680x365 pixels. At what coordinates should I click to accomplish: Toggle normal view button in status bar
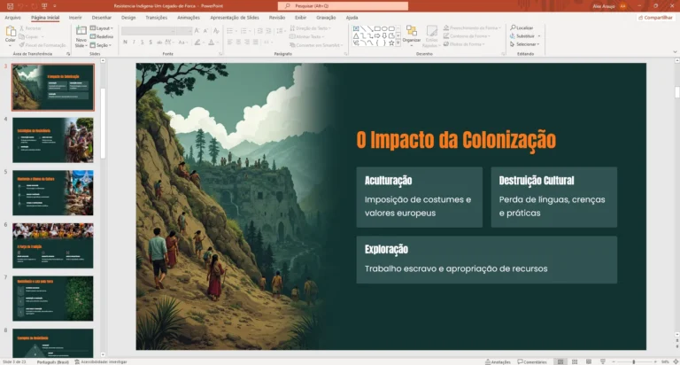[x=560, y=361]
